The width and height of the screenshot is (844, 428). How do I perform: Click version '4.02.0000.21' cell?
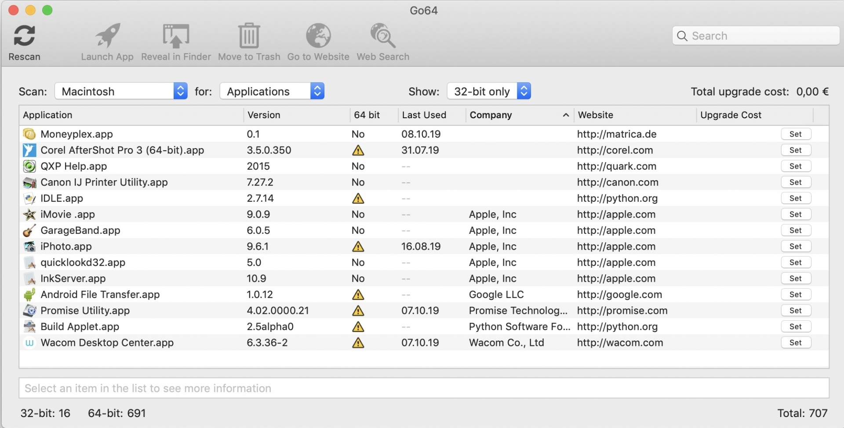coord(278,311)
